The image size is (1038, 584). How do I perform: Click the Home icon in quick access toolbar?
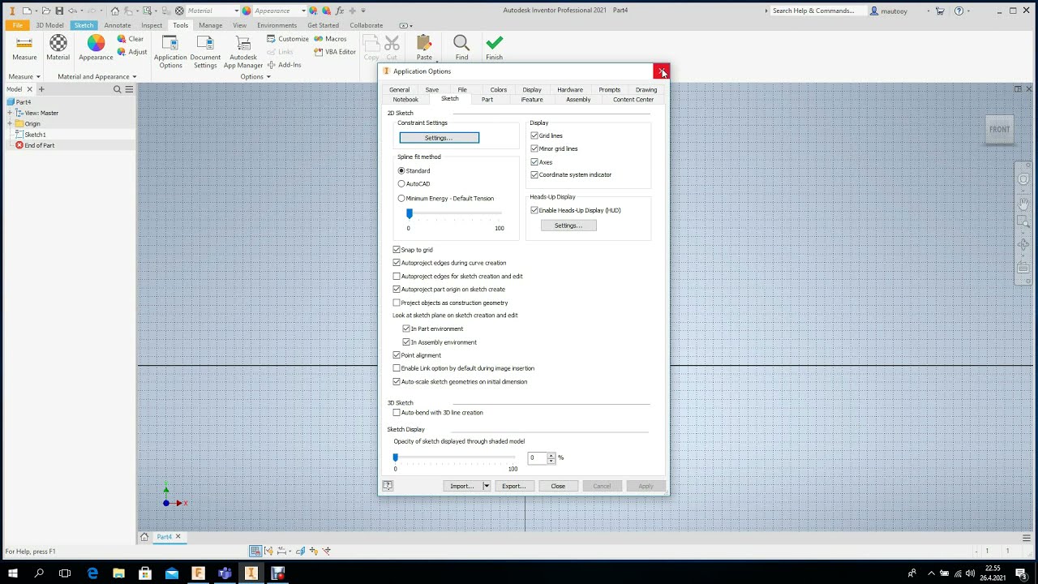(114, 11)
